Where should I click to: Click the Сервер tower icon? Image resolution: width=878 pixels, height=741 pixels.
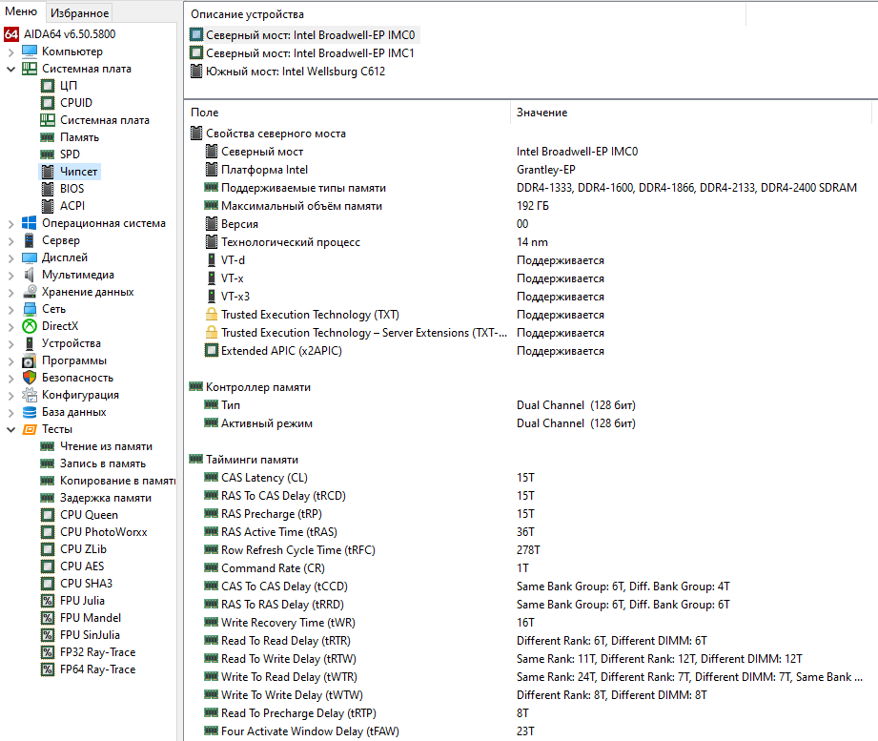(x=30, y=240)
